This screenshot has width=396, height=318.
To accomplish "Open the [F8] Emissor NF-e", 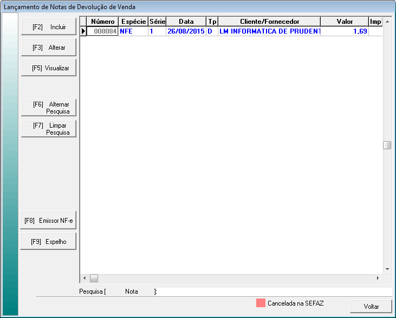I will (x=49, y=221).
